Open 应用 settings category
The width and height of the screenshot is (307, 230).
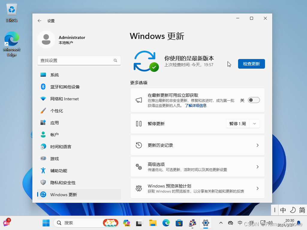click(79, 123)
